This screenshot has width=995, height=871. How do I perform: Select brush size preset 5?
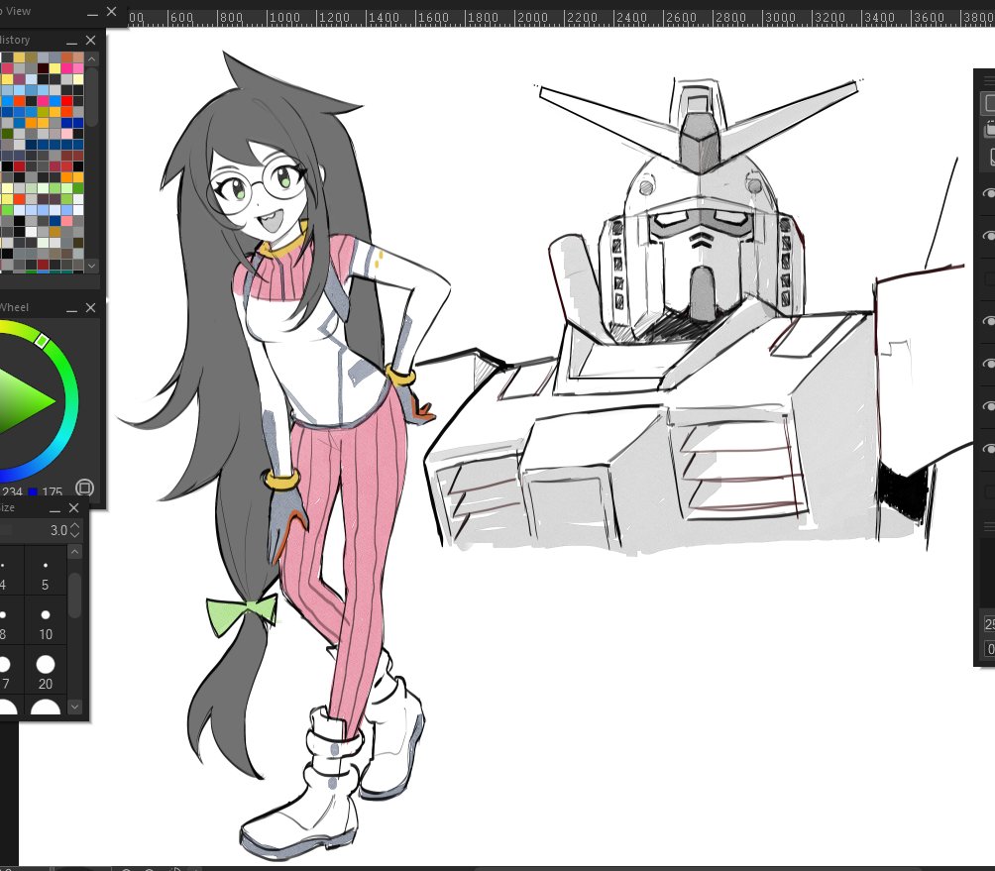tap(45, 571)
